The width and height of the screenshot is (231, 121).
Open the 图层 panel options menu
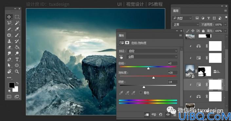(x=225, y=11)
